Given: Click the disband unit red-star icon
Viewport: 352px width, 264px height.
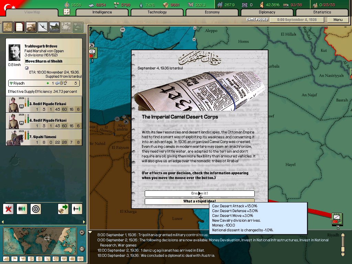Looking at the screenshot, I should tap(8, 209).
